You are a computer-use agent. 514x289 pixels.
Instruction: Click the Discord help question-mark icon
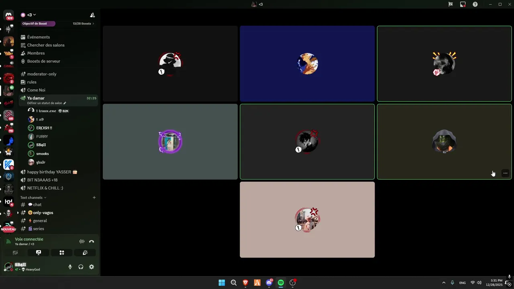tap(475, 4)
